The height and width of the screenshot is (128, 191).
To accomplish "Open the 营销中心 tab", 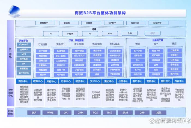I will tap(151, 81).
